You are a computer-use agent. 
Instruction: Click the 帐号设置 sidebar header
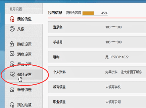point(16,9)
